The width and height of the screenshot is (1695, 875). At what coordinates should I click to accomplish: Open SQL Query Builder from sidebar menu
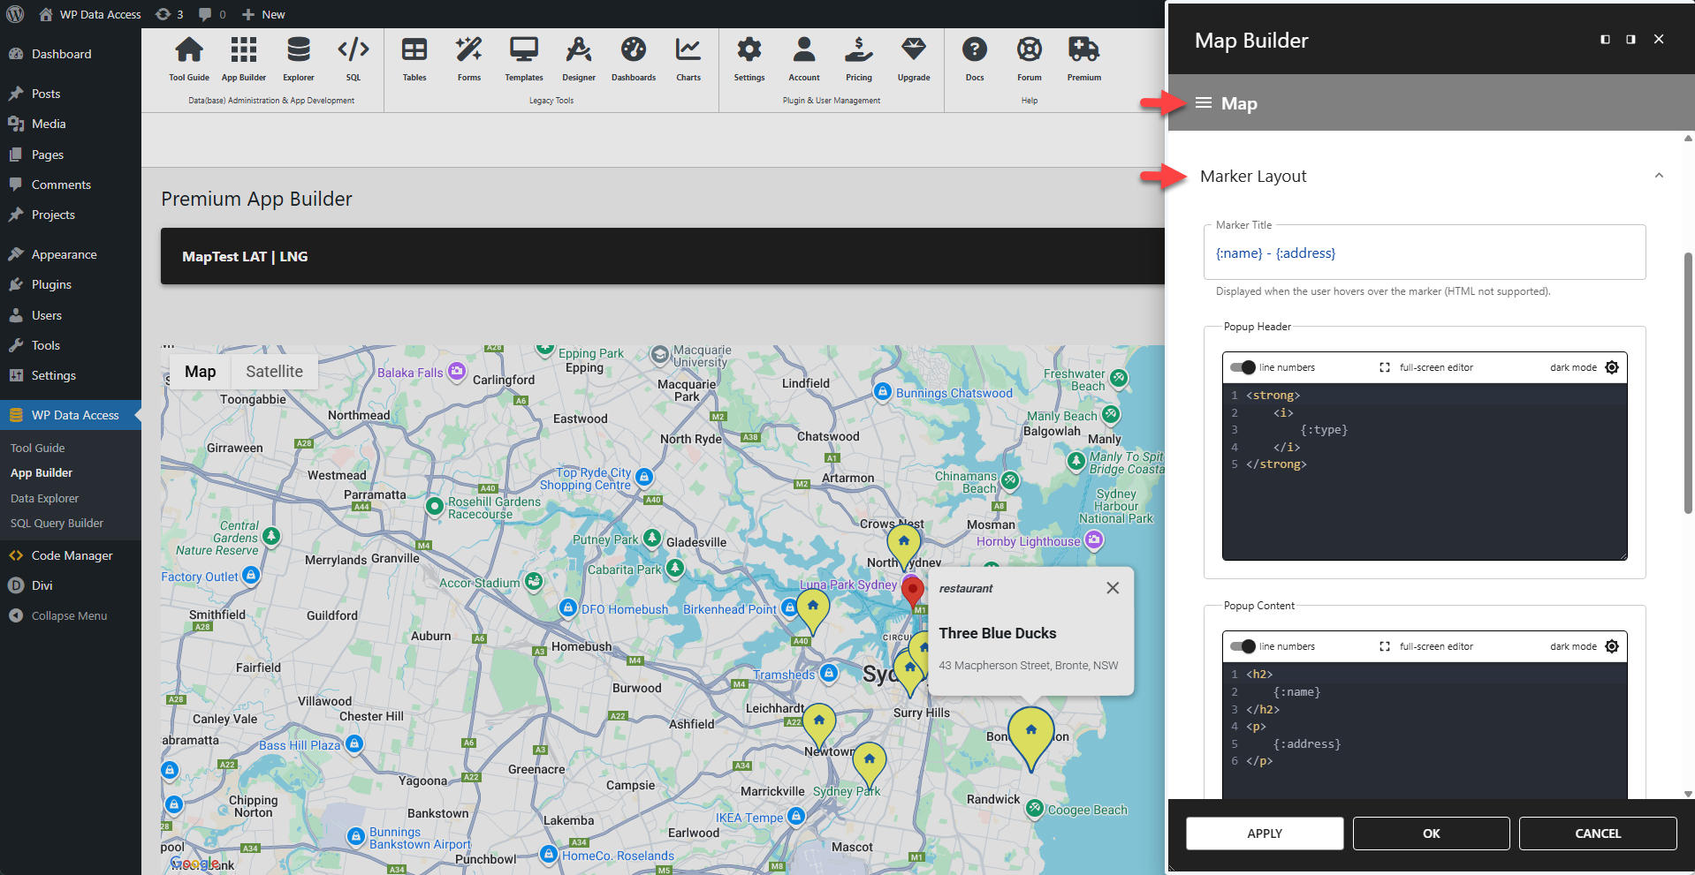coord(57,523)
